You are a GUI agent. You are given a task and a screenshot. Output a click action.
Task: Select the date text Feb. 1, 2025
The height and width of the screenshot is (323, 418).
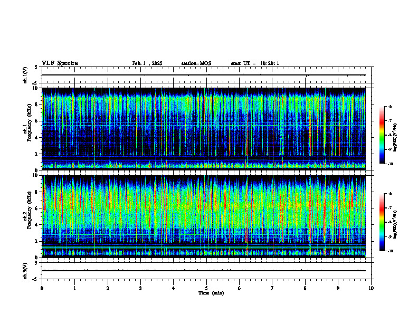(x=147, y=63)
